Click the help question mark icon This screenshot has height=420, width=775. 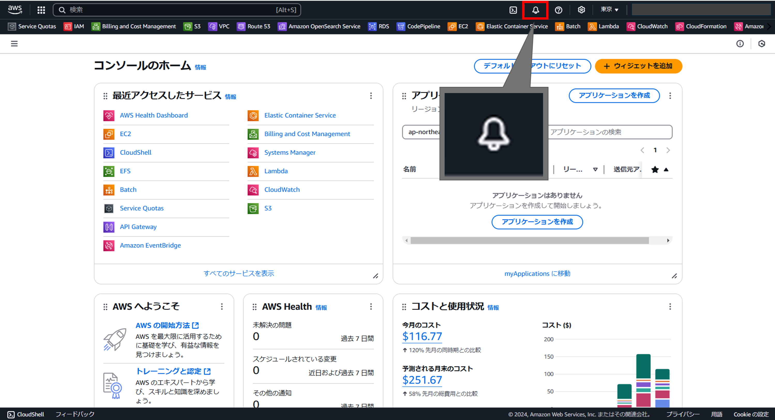pyautogui.click(x=558, y=10)
